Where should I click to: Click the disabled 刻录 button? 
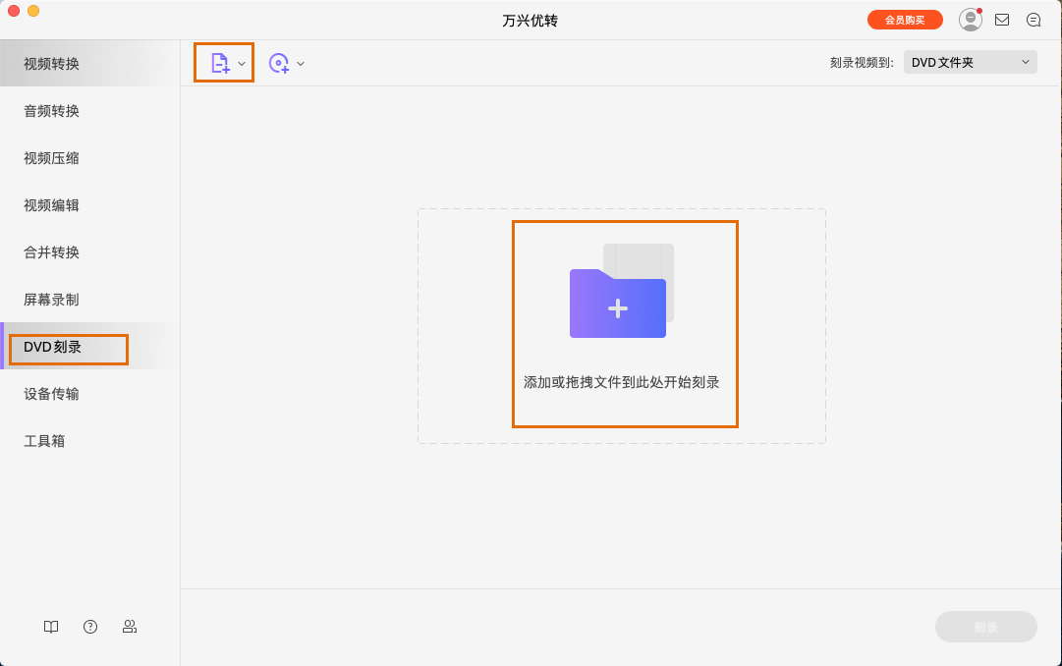[986, 627]
